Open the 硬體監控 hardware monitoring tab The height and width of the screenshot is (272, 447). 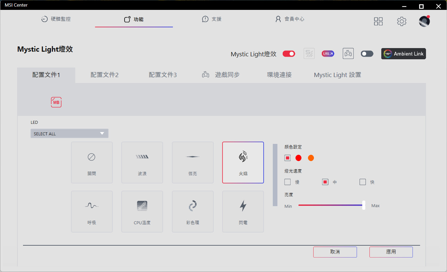pos(56,19)
